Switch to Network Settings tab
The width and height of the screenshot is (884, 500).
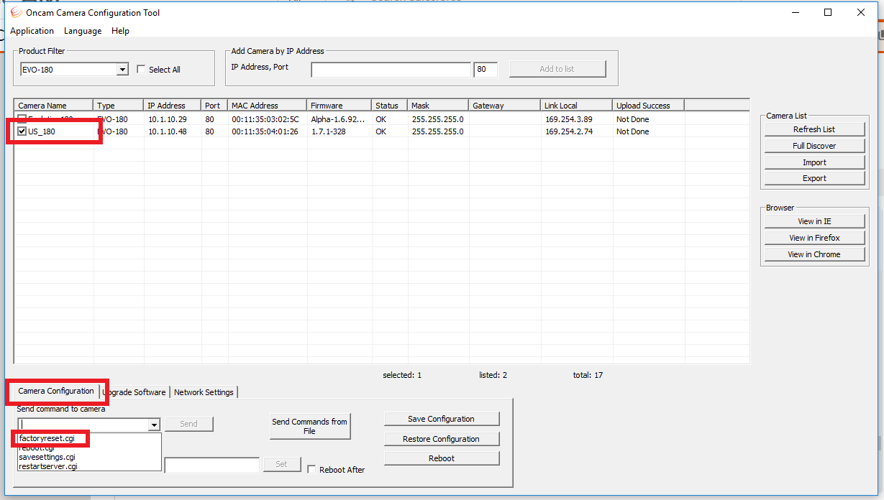click(204, 392)
